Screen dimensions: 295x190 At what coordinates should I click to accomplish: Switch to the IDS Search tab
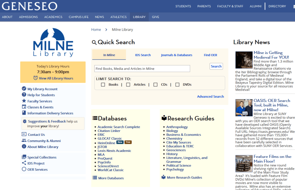pos(143,55)
